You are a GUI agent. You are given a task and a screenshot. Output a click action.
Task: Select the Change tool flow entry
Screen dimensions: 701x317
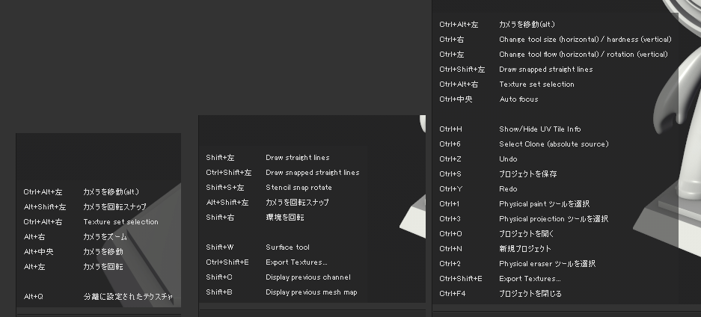(583, 55)
